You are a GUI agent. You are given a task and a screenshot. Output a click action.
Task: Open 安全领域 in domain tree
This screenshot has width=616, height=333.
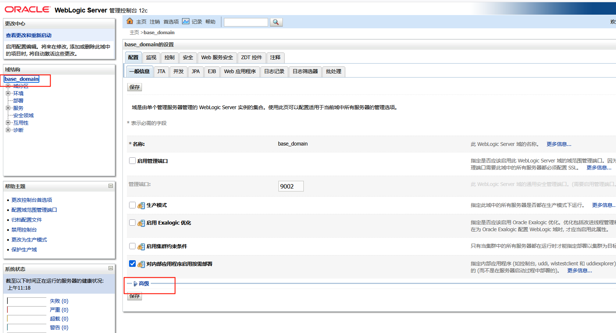(24, 115)
